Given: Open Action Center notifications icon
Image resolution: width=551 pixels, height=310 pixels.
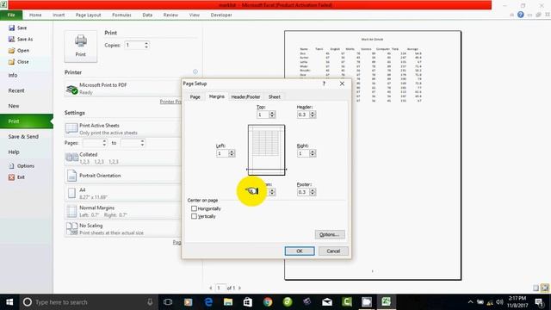Looking at the screenshot, I should 540,302.
